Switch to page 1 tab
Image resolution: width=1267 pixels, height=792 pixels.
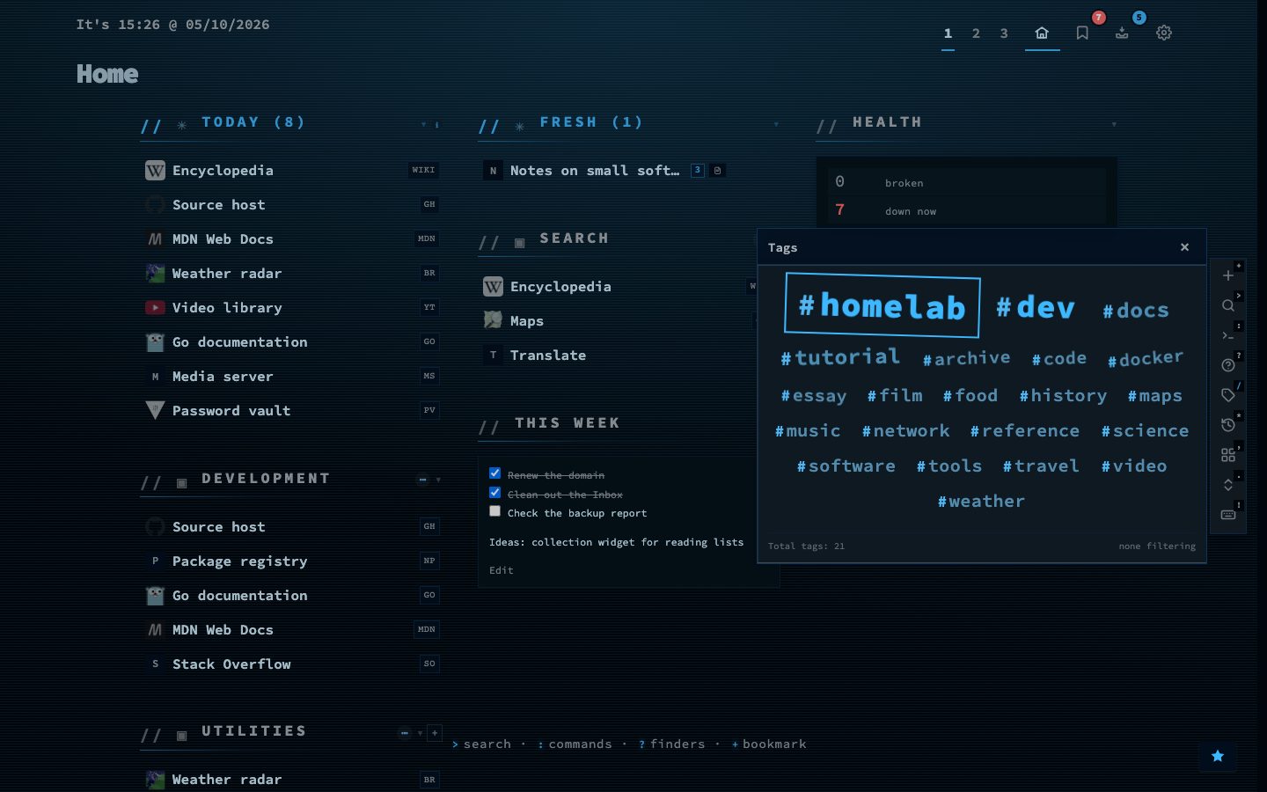(948, 33)
